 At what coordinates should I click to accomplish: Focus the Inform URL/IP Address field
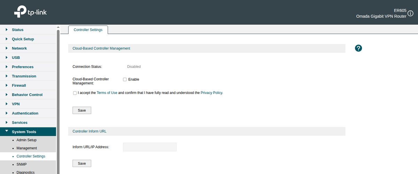150,147
